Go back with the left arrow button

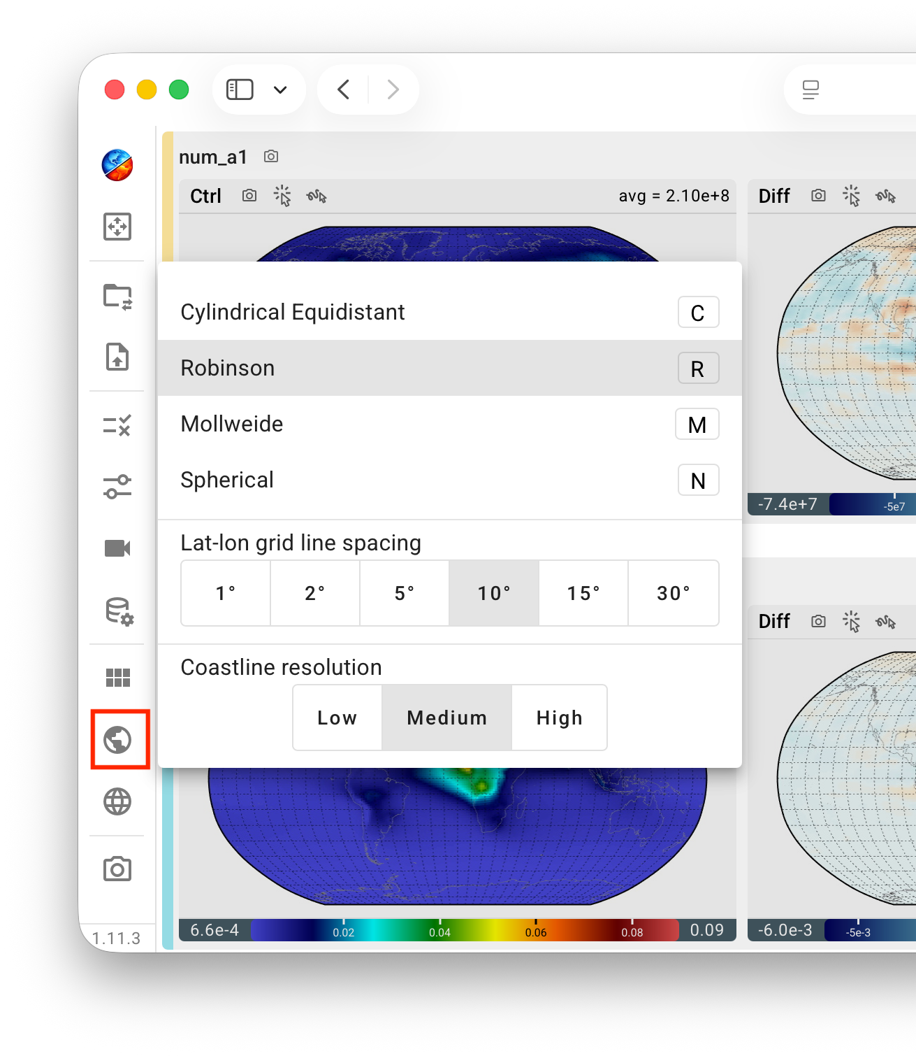[343, 90]
